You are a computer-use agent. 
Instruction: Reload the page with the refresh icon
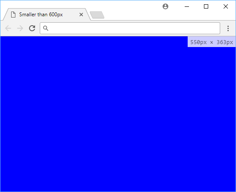[32, 28]
